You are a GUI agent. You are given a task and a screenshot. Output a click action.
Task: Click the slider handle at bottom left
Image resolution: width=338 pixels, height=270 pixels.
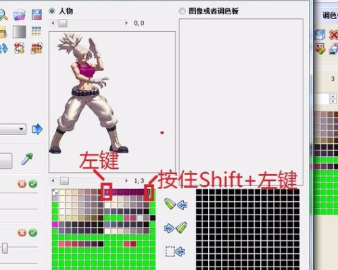tap(5, 248)
